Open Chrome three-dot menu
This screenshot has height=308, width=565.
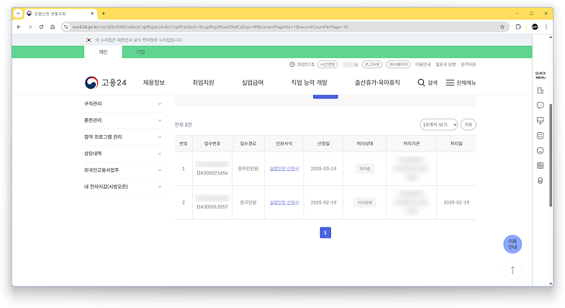[x=546, y=27]
